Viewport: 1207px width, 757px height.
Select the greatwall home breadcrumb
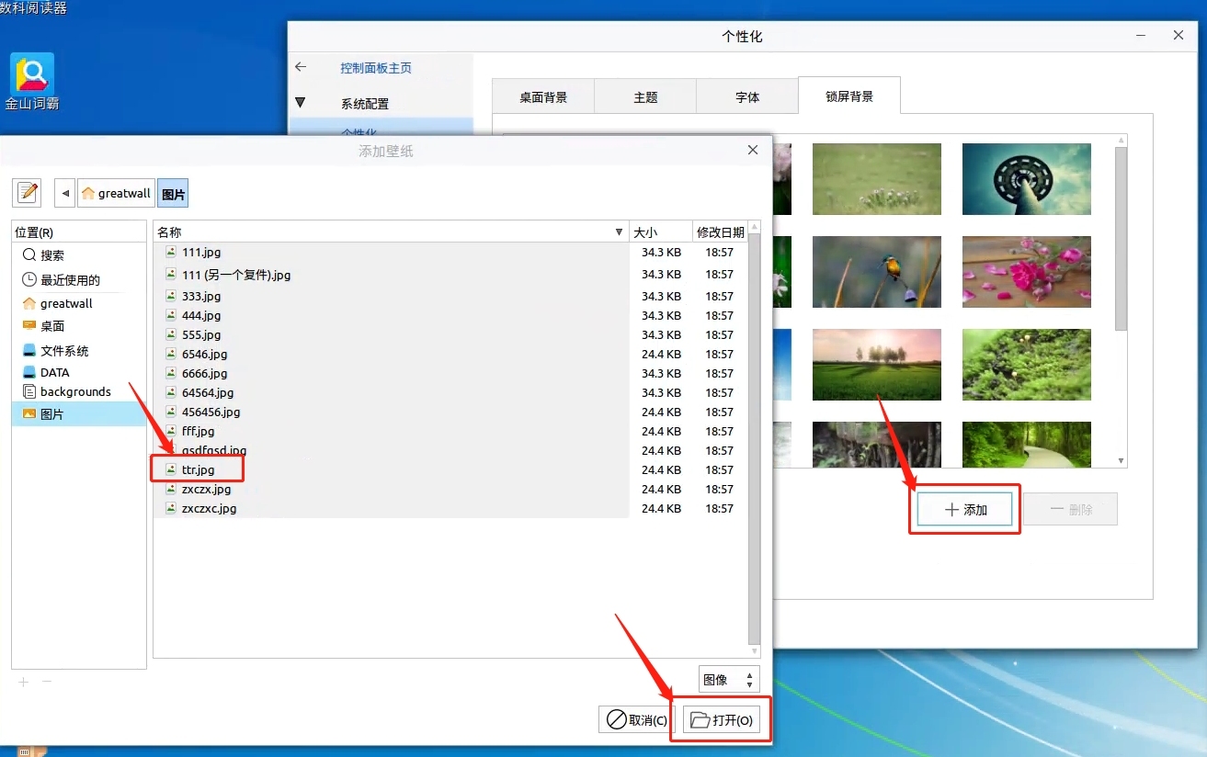point(116,193)
